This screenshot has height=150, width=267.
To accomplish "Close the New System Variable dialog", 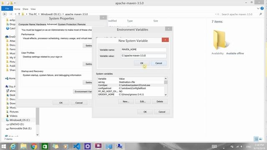I will point(165,40).
